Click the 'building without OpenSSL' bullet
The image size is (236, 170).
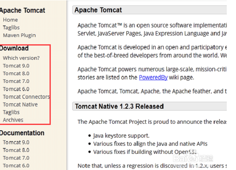(145, 152)
